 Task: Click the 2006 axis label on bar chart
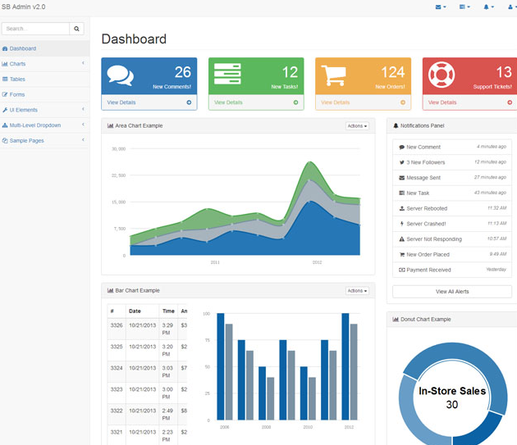coord(225,427)
